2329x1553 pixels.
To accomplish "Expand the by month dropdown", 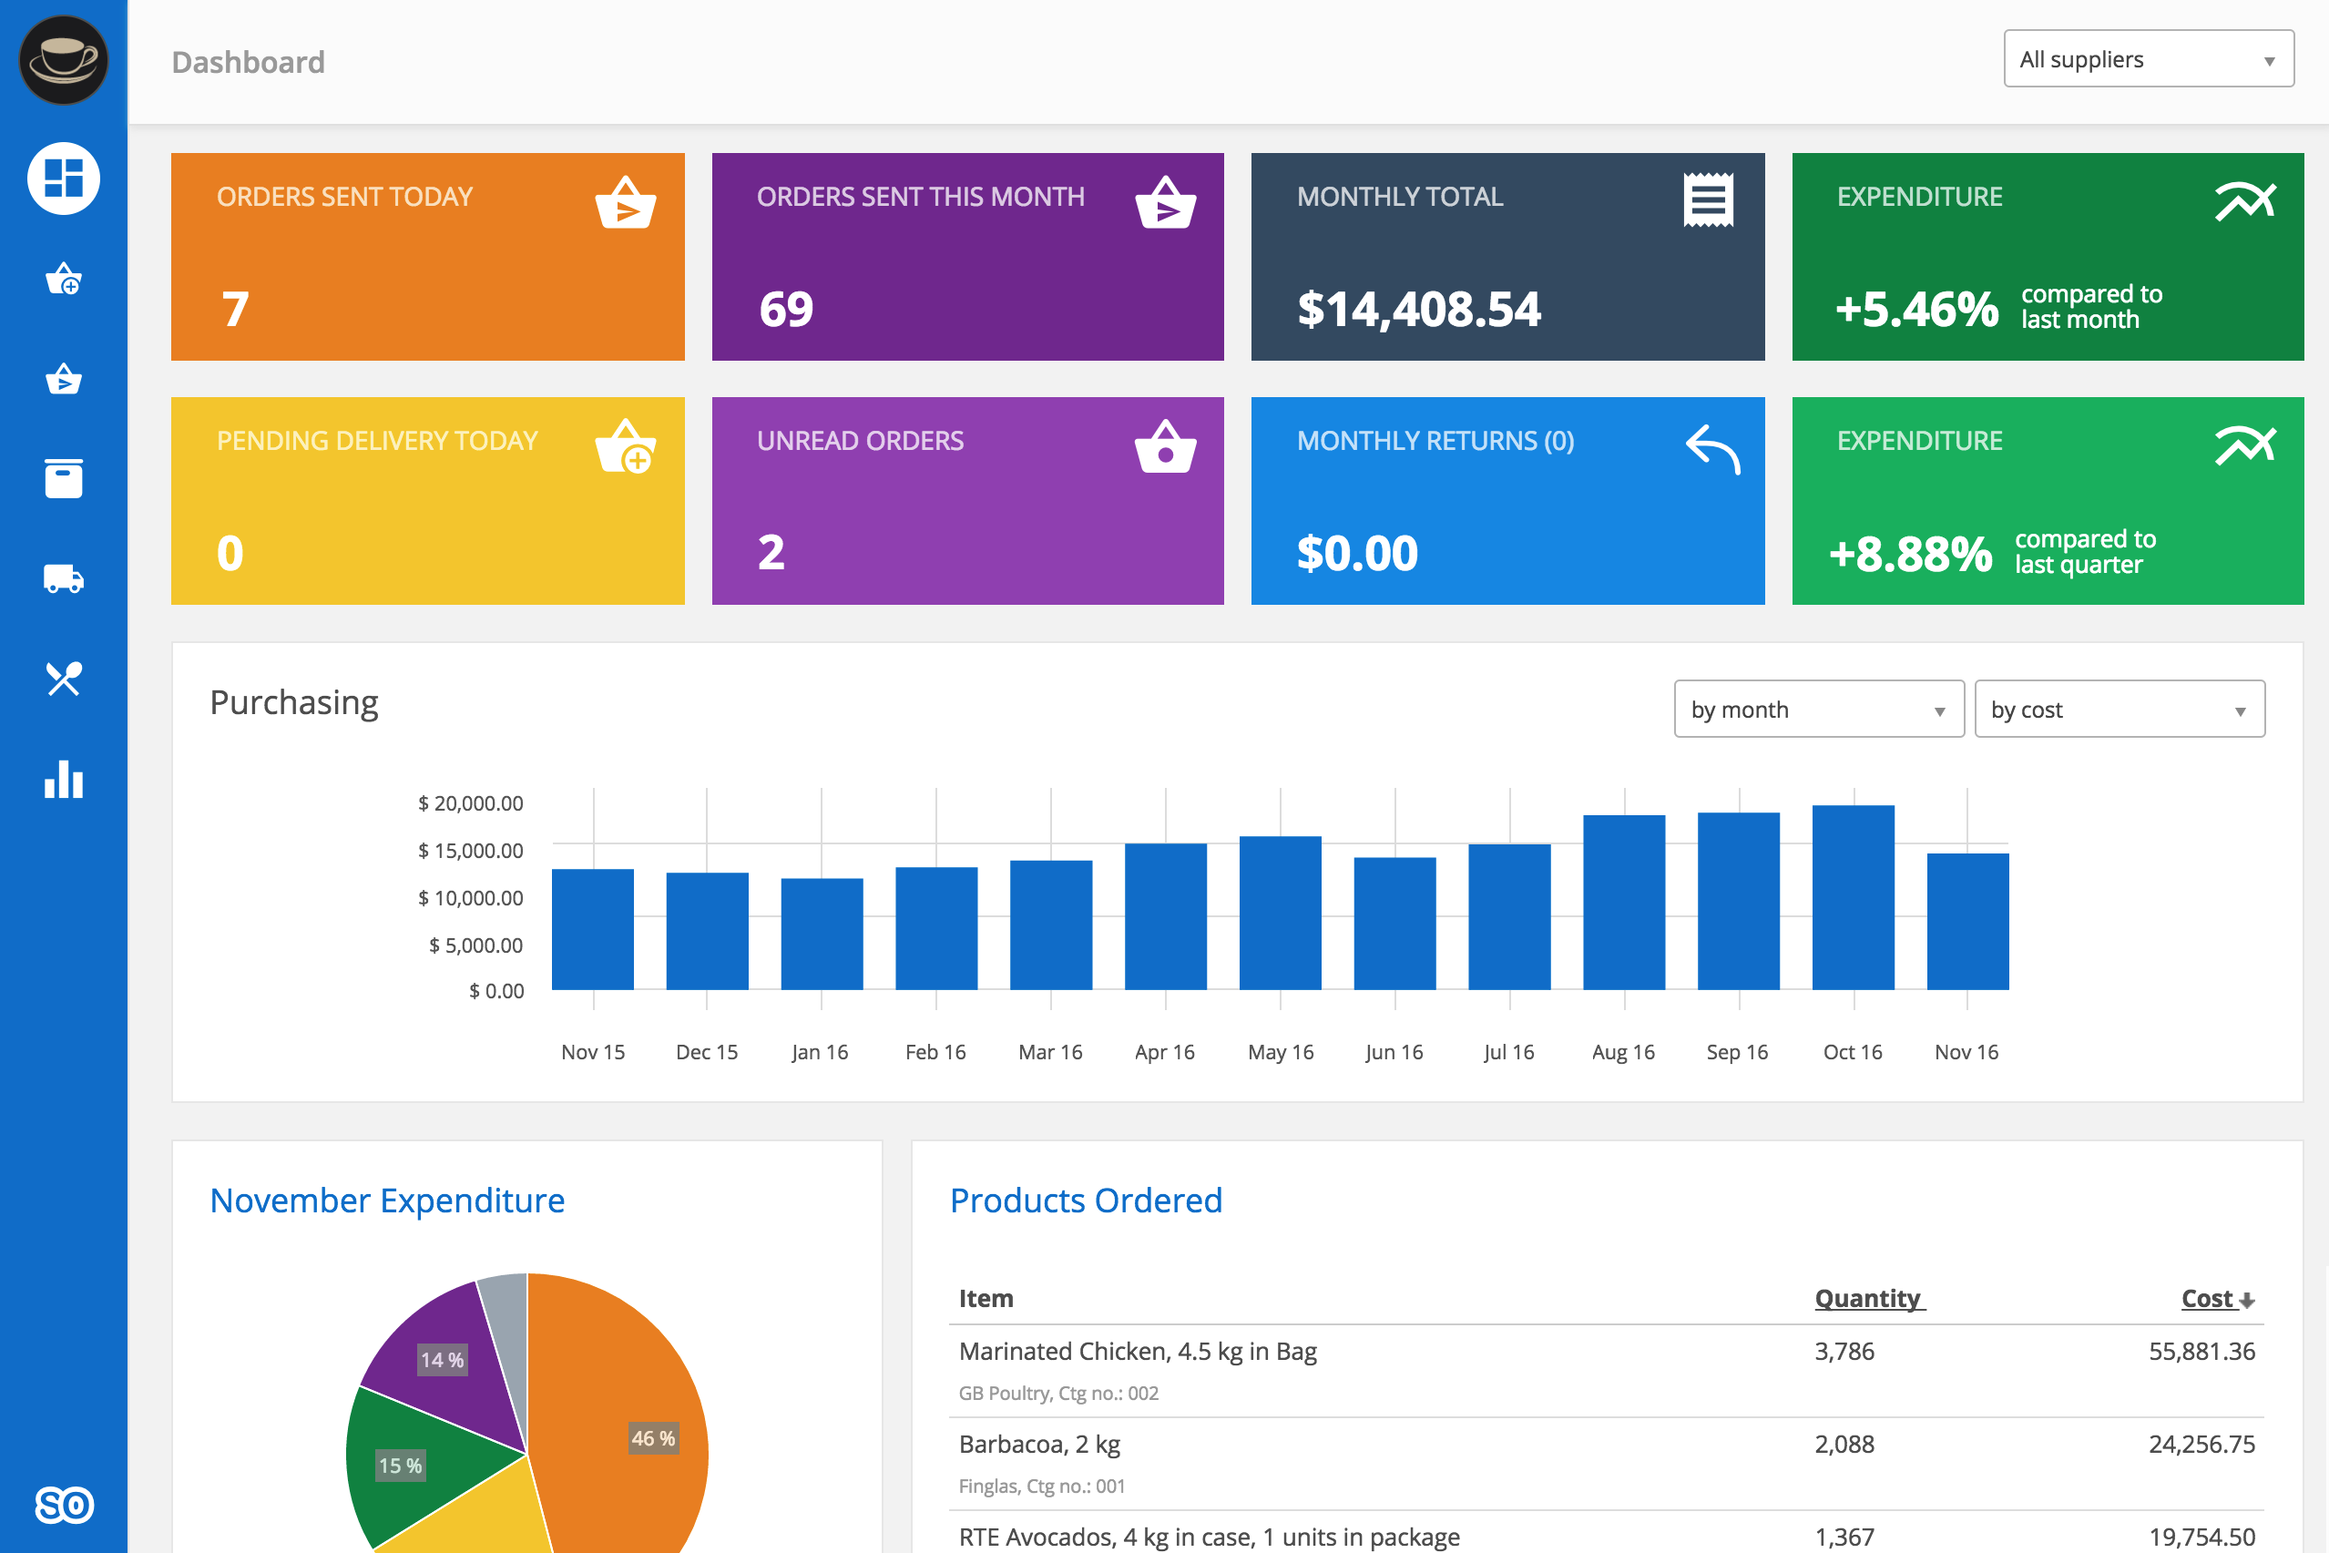I will coord(1818,710).
